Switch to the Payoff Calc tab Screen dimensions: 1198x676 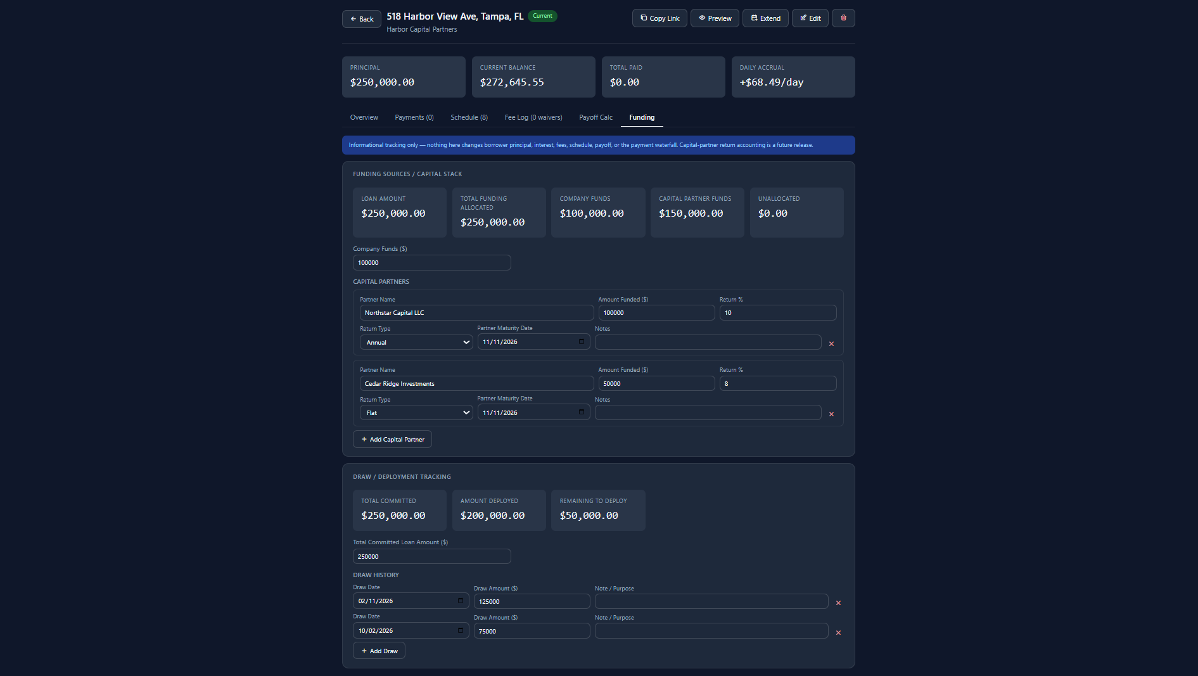point(596,117)
